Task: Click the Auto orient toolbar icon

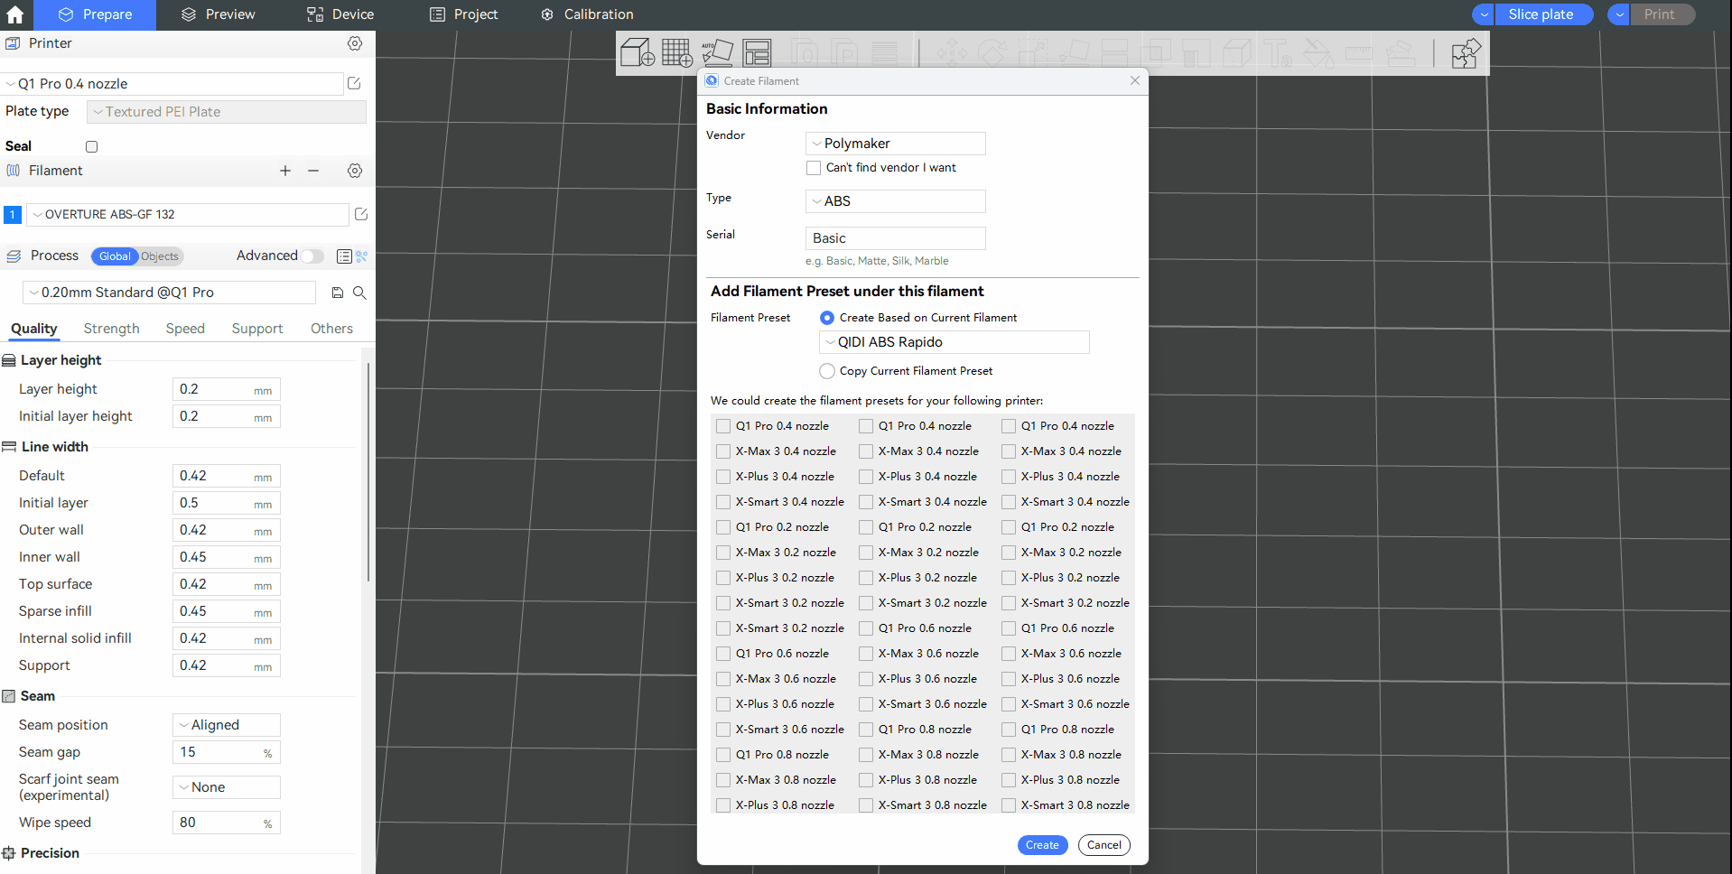Action: point(717,53)
